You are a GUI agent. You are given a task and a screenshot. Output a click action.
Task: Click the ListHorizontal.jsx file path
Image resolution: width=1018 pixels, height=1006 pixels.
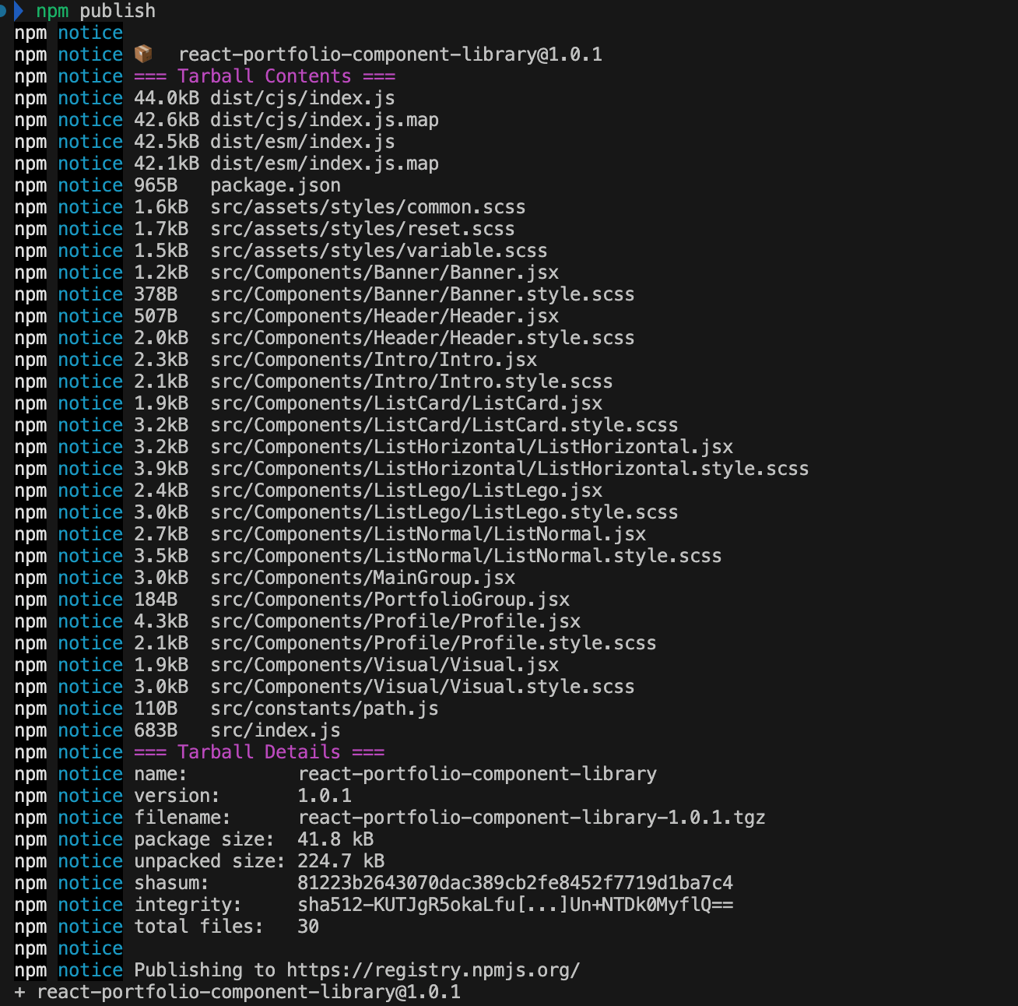click(x=472, y=447)
